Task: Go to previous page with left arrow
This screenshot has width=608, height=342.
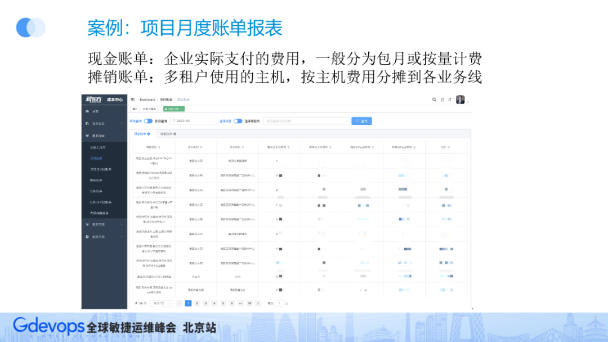Action: 179,303
